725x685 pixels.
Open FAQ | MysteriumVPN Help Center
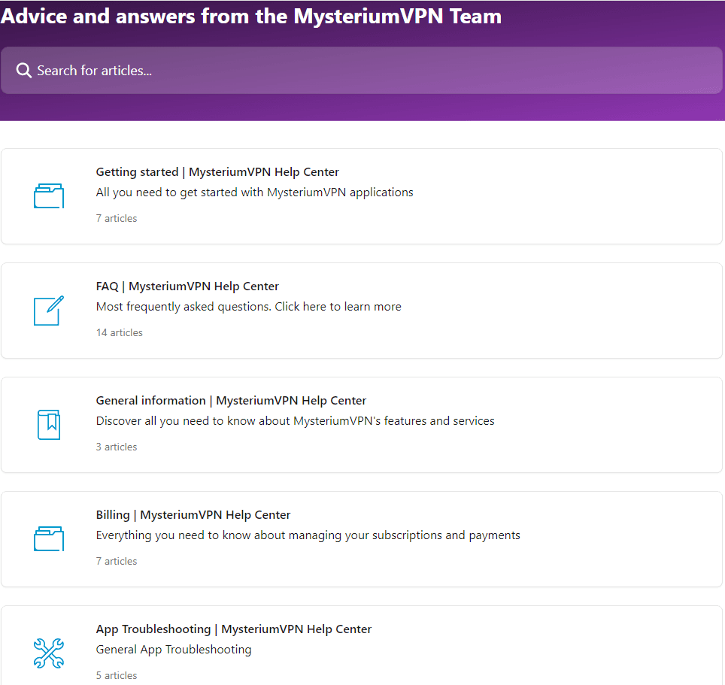tap(187, 286)
